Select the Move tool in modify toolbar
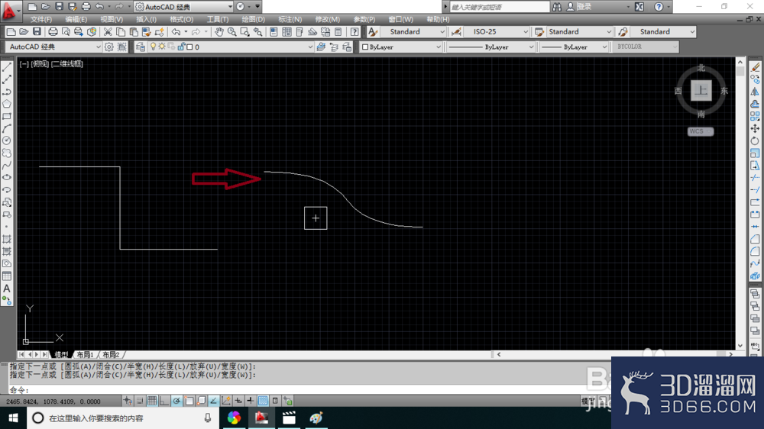The width and height of the screenshot is (764, 429). coord(755,128)
